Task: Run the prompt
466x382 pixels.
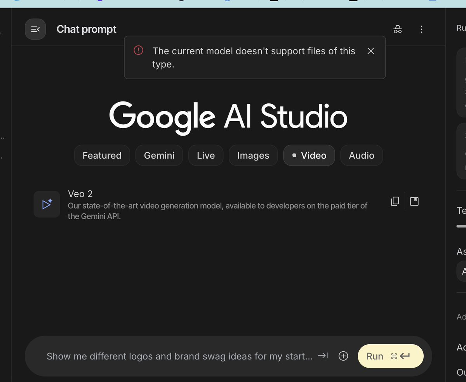Action: [390, 356]
